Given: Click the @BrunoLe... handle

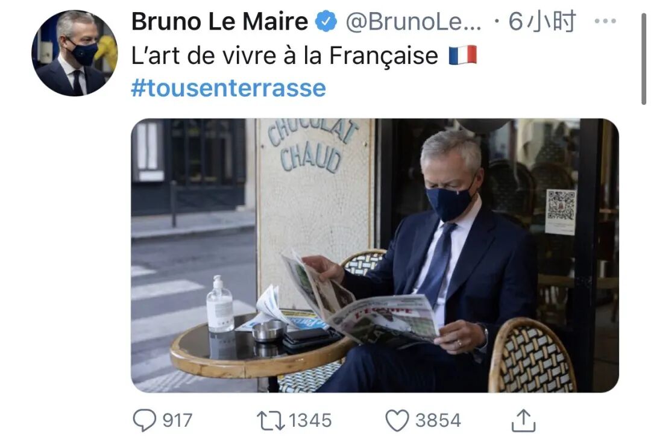Looking at the screenshot, I should (414, 22).
